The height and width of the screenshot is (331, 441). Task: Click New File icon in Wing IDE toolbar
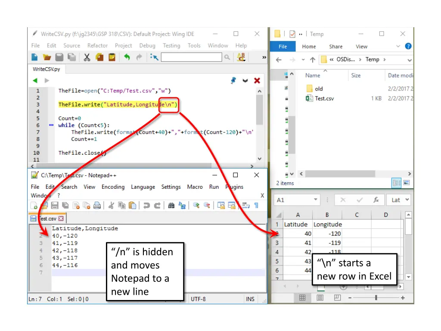[34, 57]
